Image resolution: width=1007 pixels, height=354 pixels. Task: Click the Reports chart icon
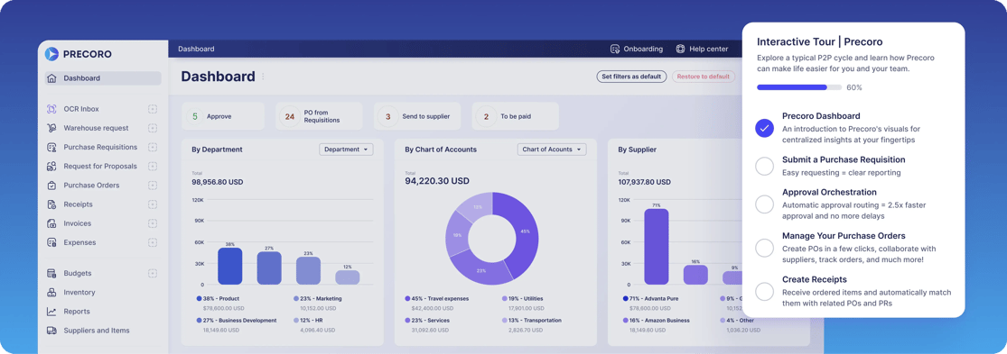(51, 312)
